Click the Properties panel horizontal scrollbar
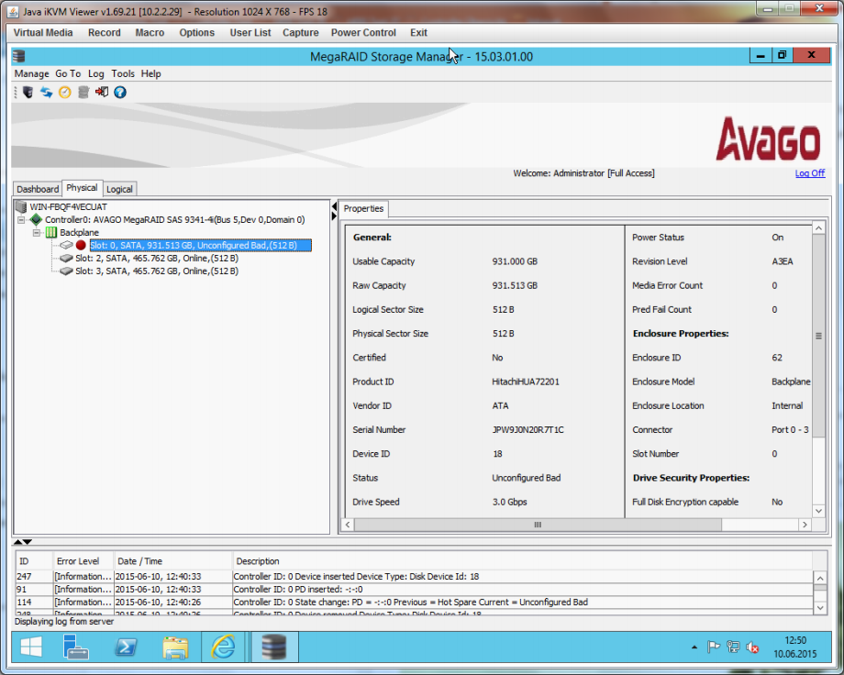Screen dimensions: 844x675 (537, 525)
